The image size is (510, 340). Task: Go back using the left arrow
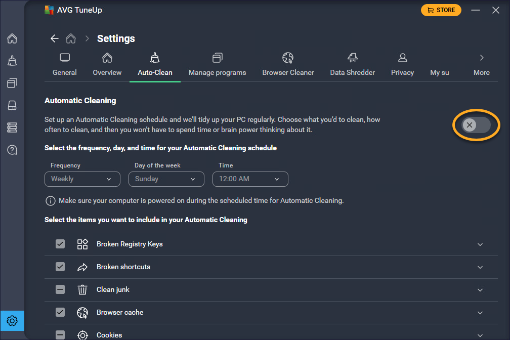[x=55, y=38]
